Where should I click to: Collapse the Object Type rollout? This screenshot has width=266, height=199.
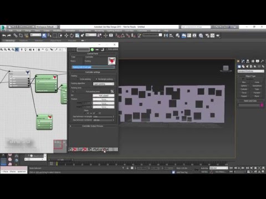250,76
